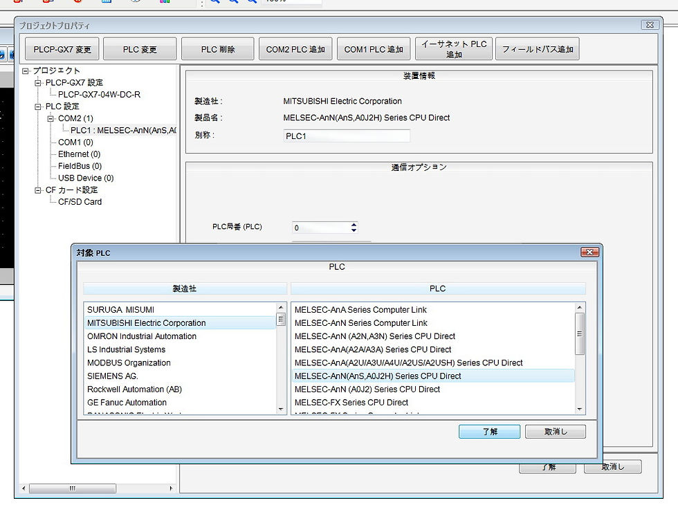Select SURUGA MISUMI manufacturer
This screenshot has width=678, height=514.
coord(180,309)
